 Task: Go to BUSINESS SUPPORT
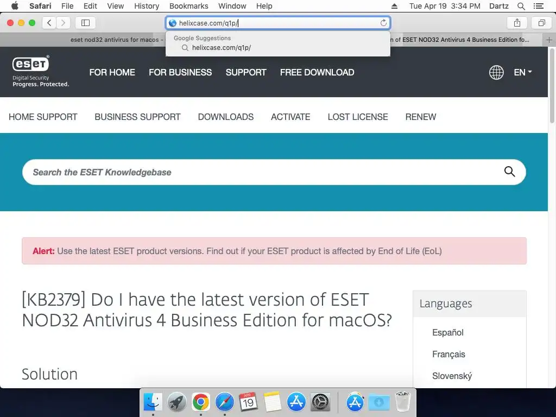click(x=137, y=117)
